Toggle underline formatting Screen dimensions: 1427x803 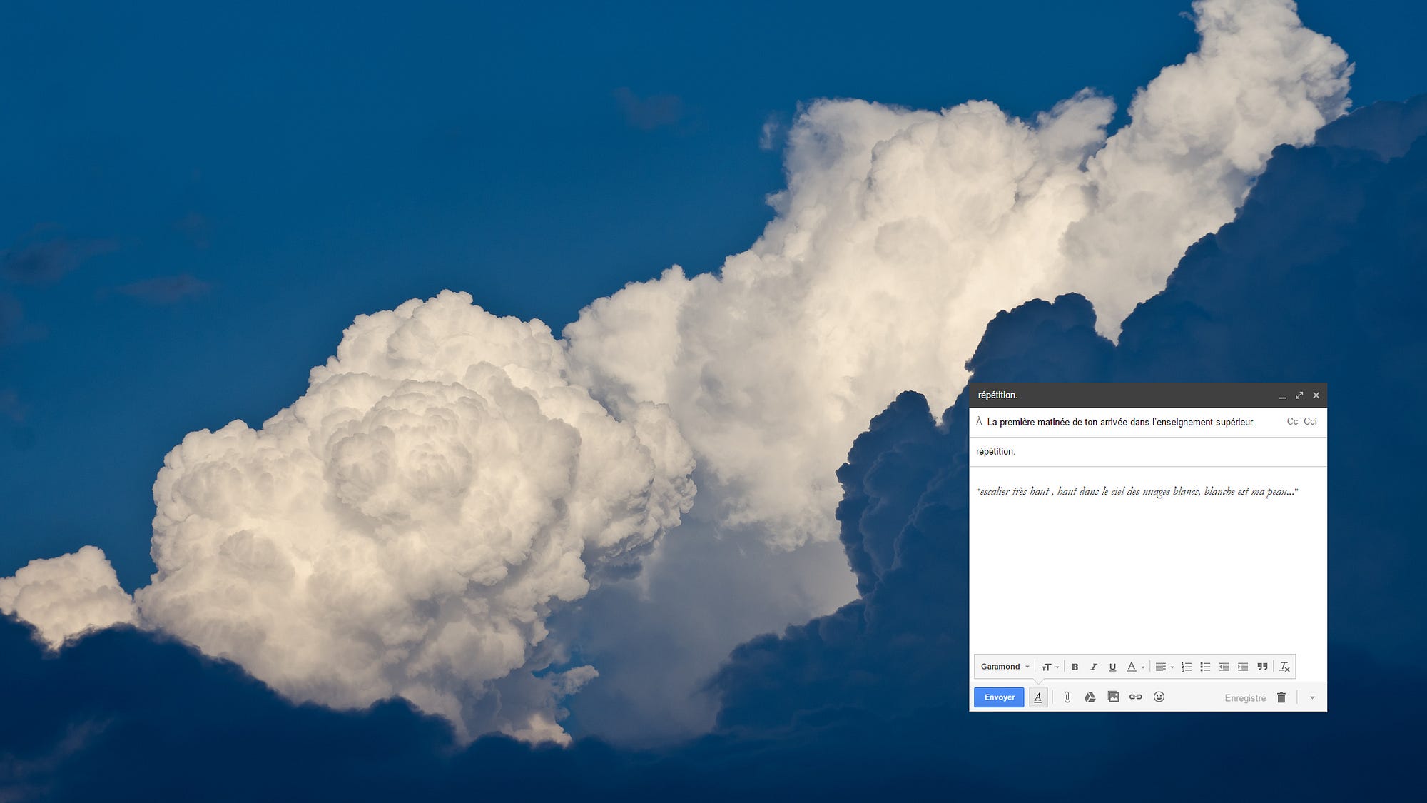coord(1112,667)
